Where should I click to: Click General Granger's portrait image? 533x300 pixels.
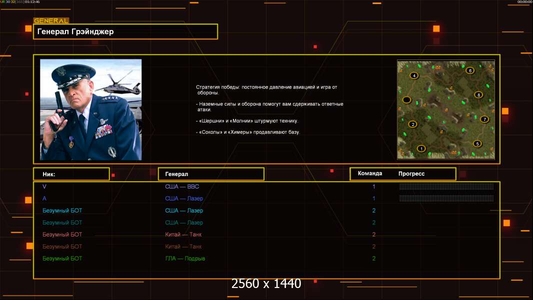coord(90,109)
